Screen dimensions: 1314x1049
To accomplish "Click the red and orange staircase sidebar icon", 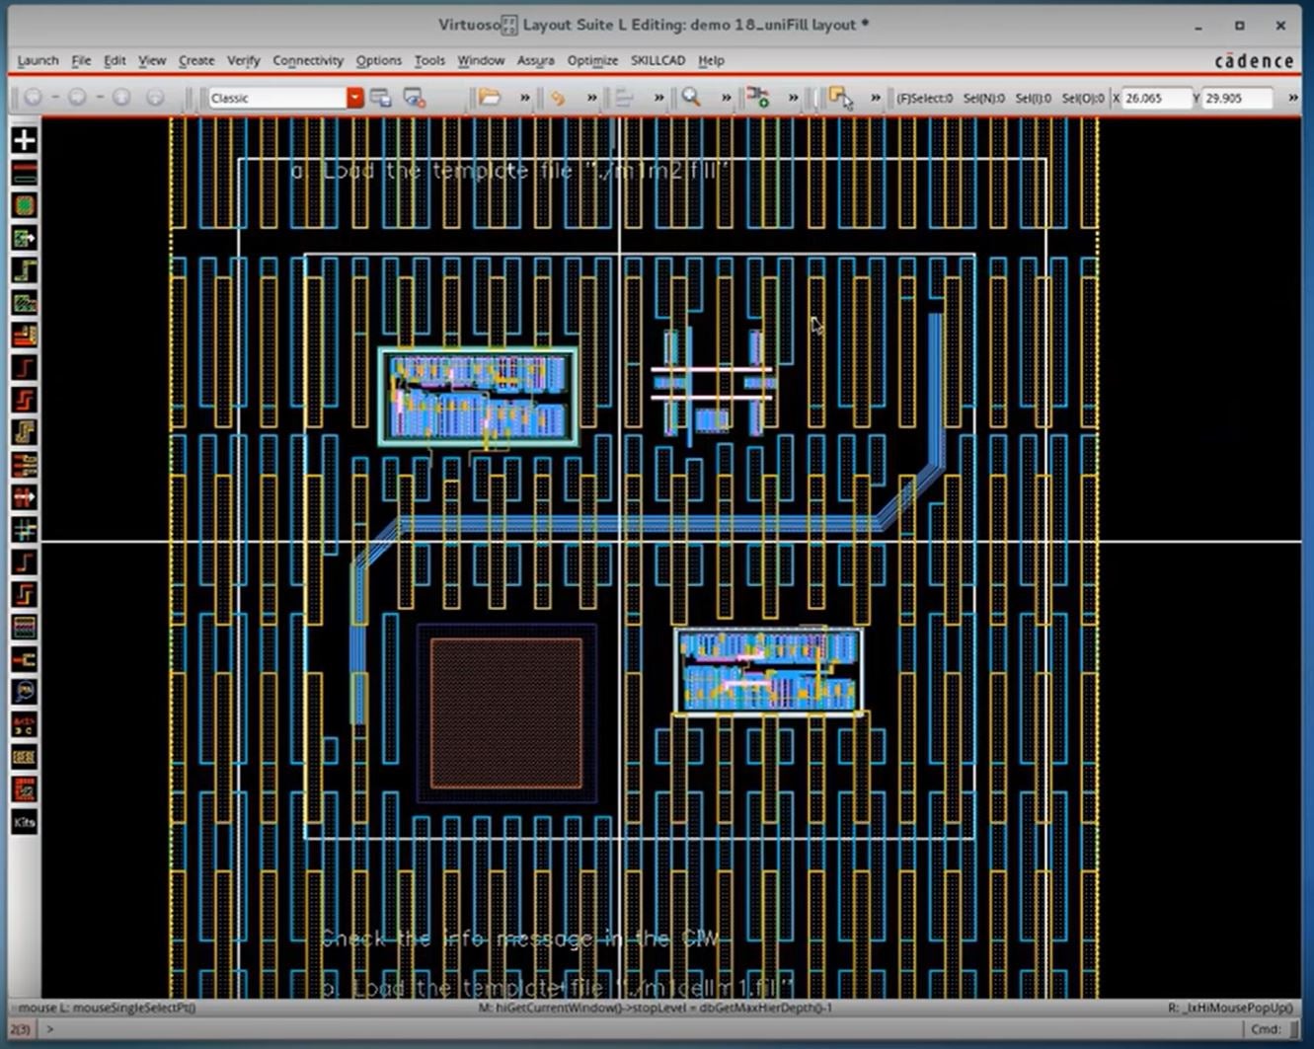I will click(25, 336).
